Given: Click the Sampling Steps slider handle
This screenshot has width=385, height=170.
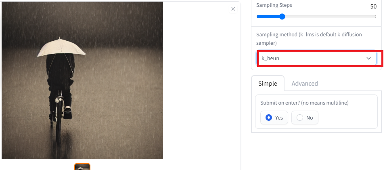Looking at the screenshot, I should point(282,17).
